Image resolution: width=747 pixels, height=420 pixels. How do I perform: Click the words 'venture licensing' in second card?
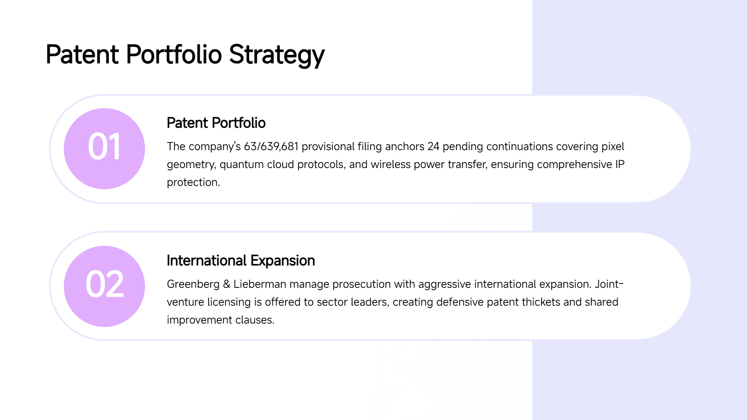(209, 302)
